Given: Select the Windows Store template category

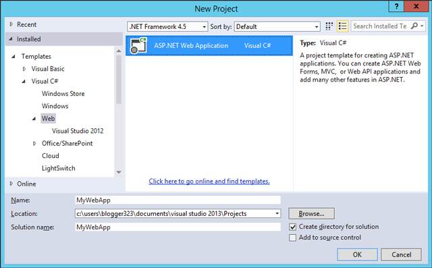Looking at the screenshot, I should coord(63,94).
